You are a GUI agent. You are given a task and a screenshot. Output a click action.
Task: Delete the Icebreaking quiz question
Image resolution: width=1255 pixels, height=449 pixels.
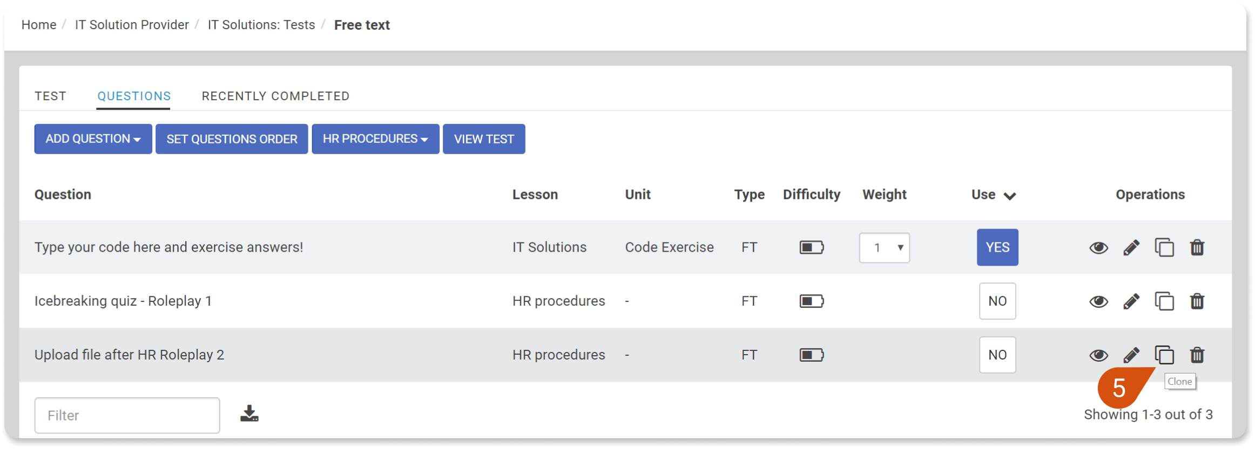(x=1197, y=301)
